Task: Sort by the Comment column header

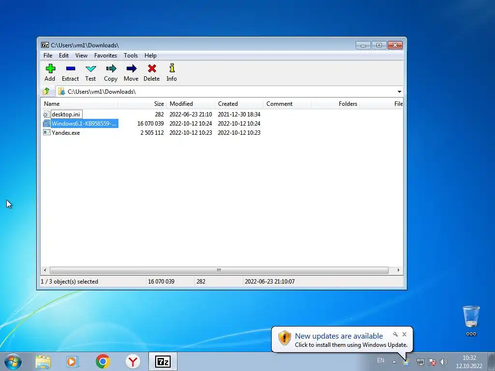Action: [287, 104]
